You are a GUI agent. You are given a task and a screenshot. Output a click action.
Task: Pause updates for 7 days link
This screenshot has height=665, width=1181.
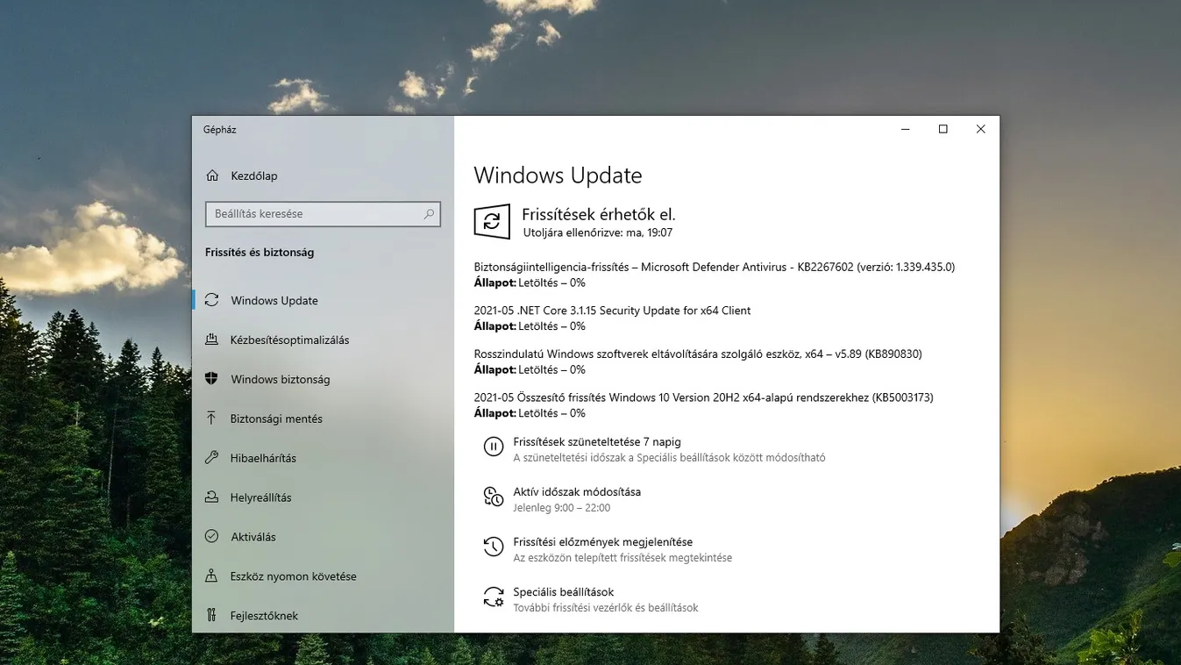tap(597, 442)
